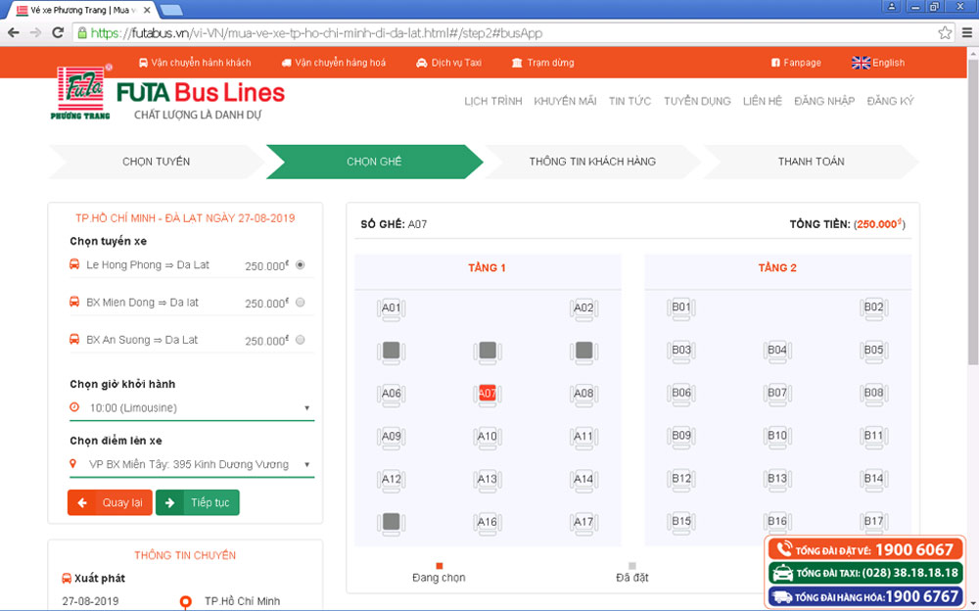Select upper-deck seat B02
Viewport: 979px width, 611px height.
(873, 308)
